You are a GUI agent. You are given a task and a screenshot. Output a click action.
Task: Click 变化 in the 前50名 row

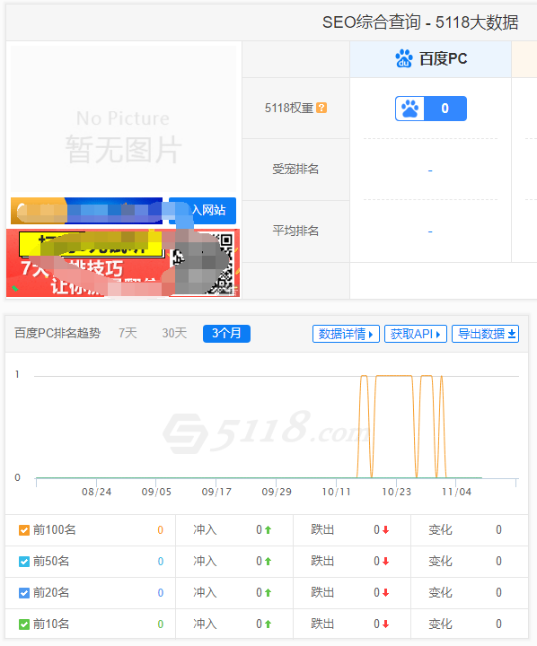pyautogui.click(x=440, y=561)
